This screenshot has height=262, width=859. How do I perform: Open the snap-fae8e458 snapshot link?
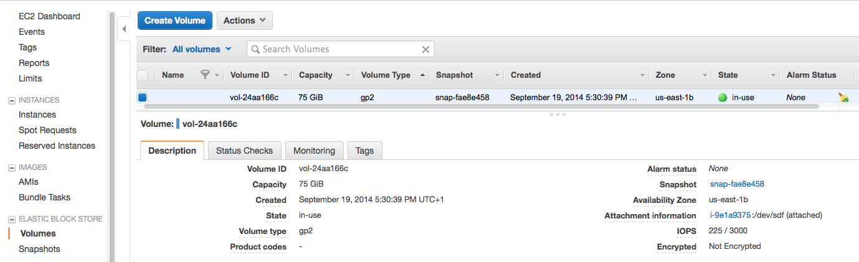[737, 184]
